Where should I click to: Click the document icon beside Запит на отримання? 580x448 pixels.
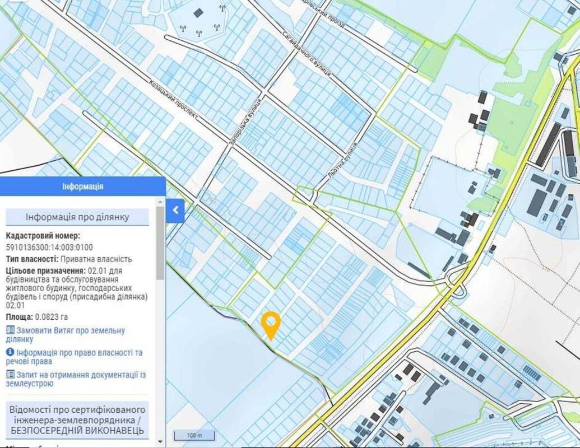pyautogui.click(x=10, y=375)
